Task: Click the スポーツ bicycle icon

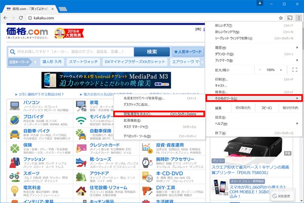Action: point(15,176)
